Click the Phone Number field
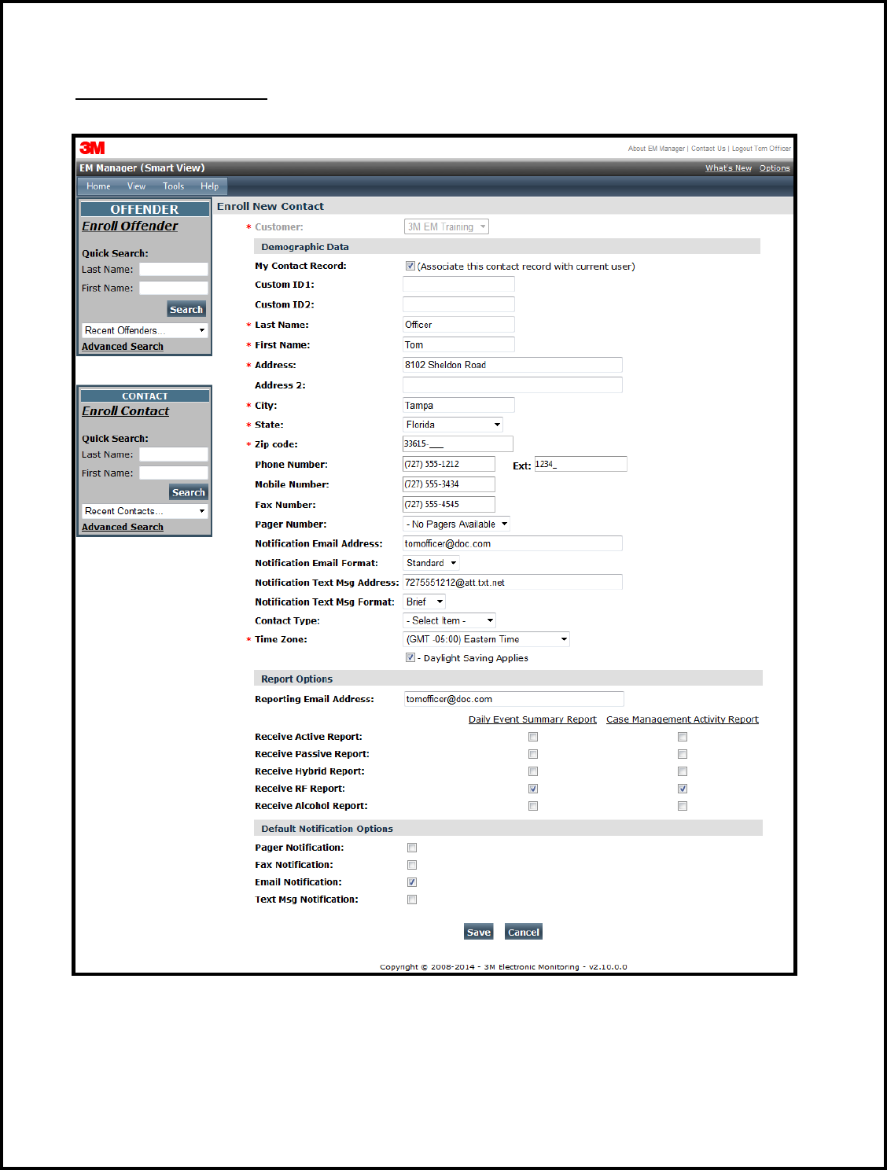 (x=449, y=464)
